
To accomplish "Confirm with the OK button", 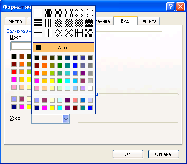I will click(x=128, y=154).
